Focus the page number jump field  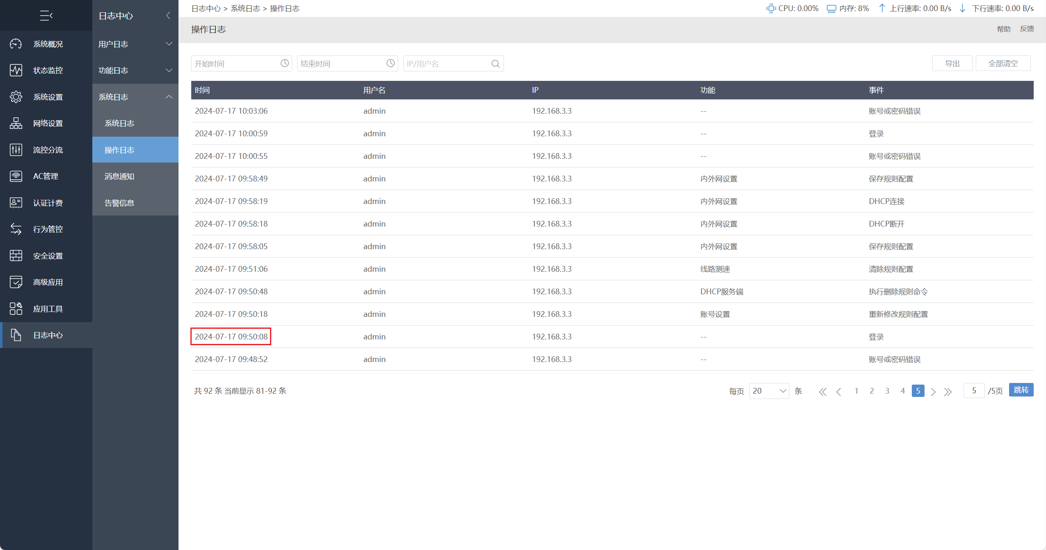[974, 390]
